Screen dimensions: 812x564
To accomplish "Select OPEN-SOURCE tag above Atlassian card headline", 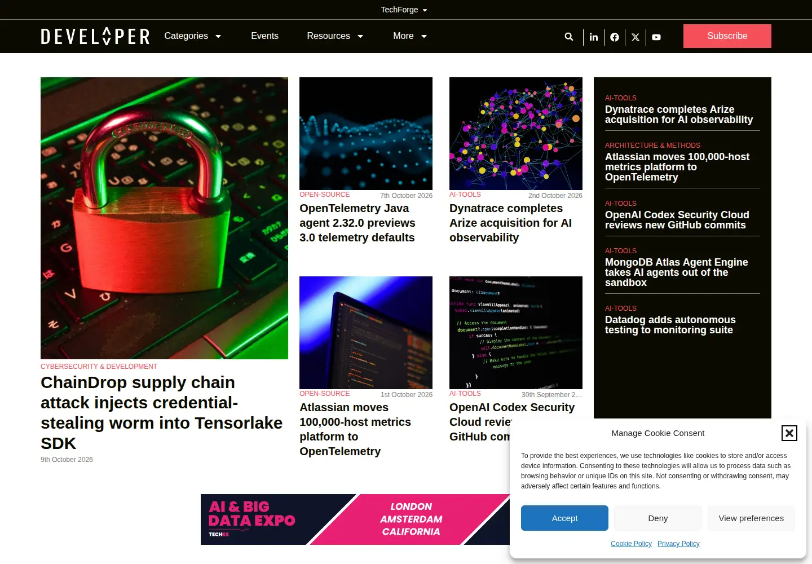I will coord(325,394).
